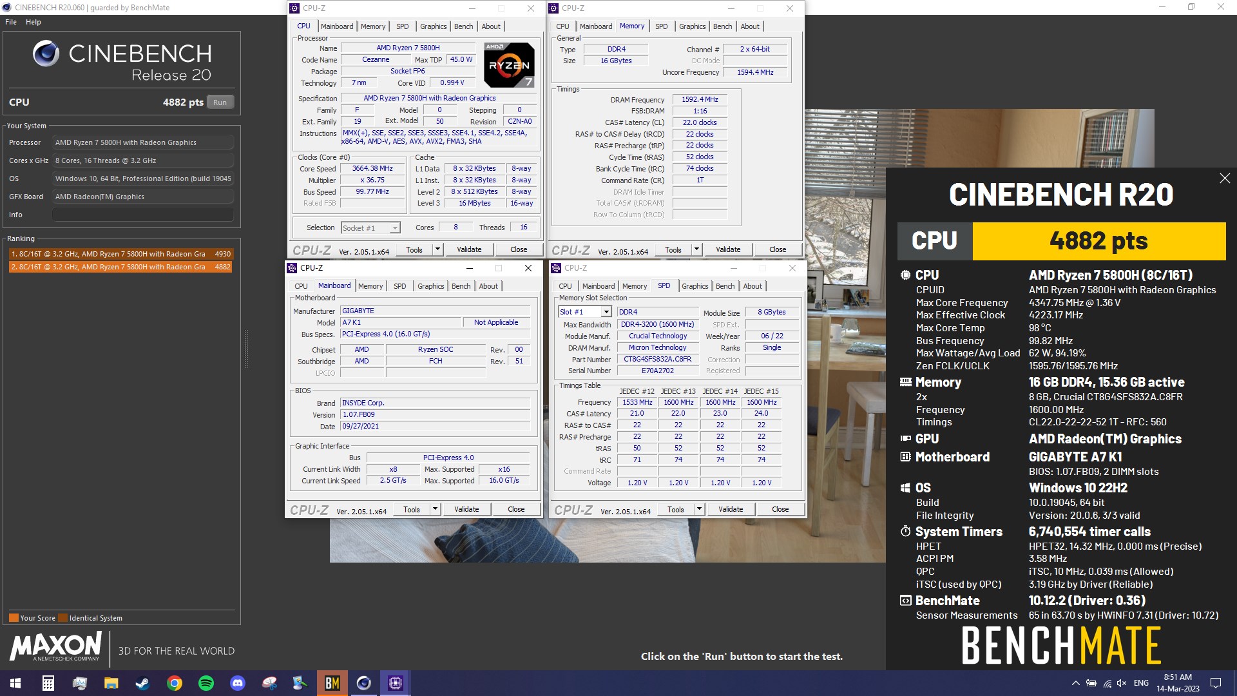Select About tab in CPU-Z SPD window

tap(752, 286)
